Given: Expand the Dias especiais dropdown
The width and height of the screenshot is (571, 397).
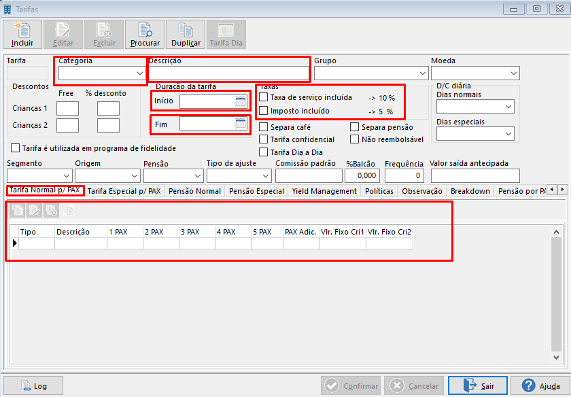Looking at the screenshot, I should click(x=508, y=134).
